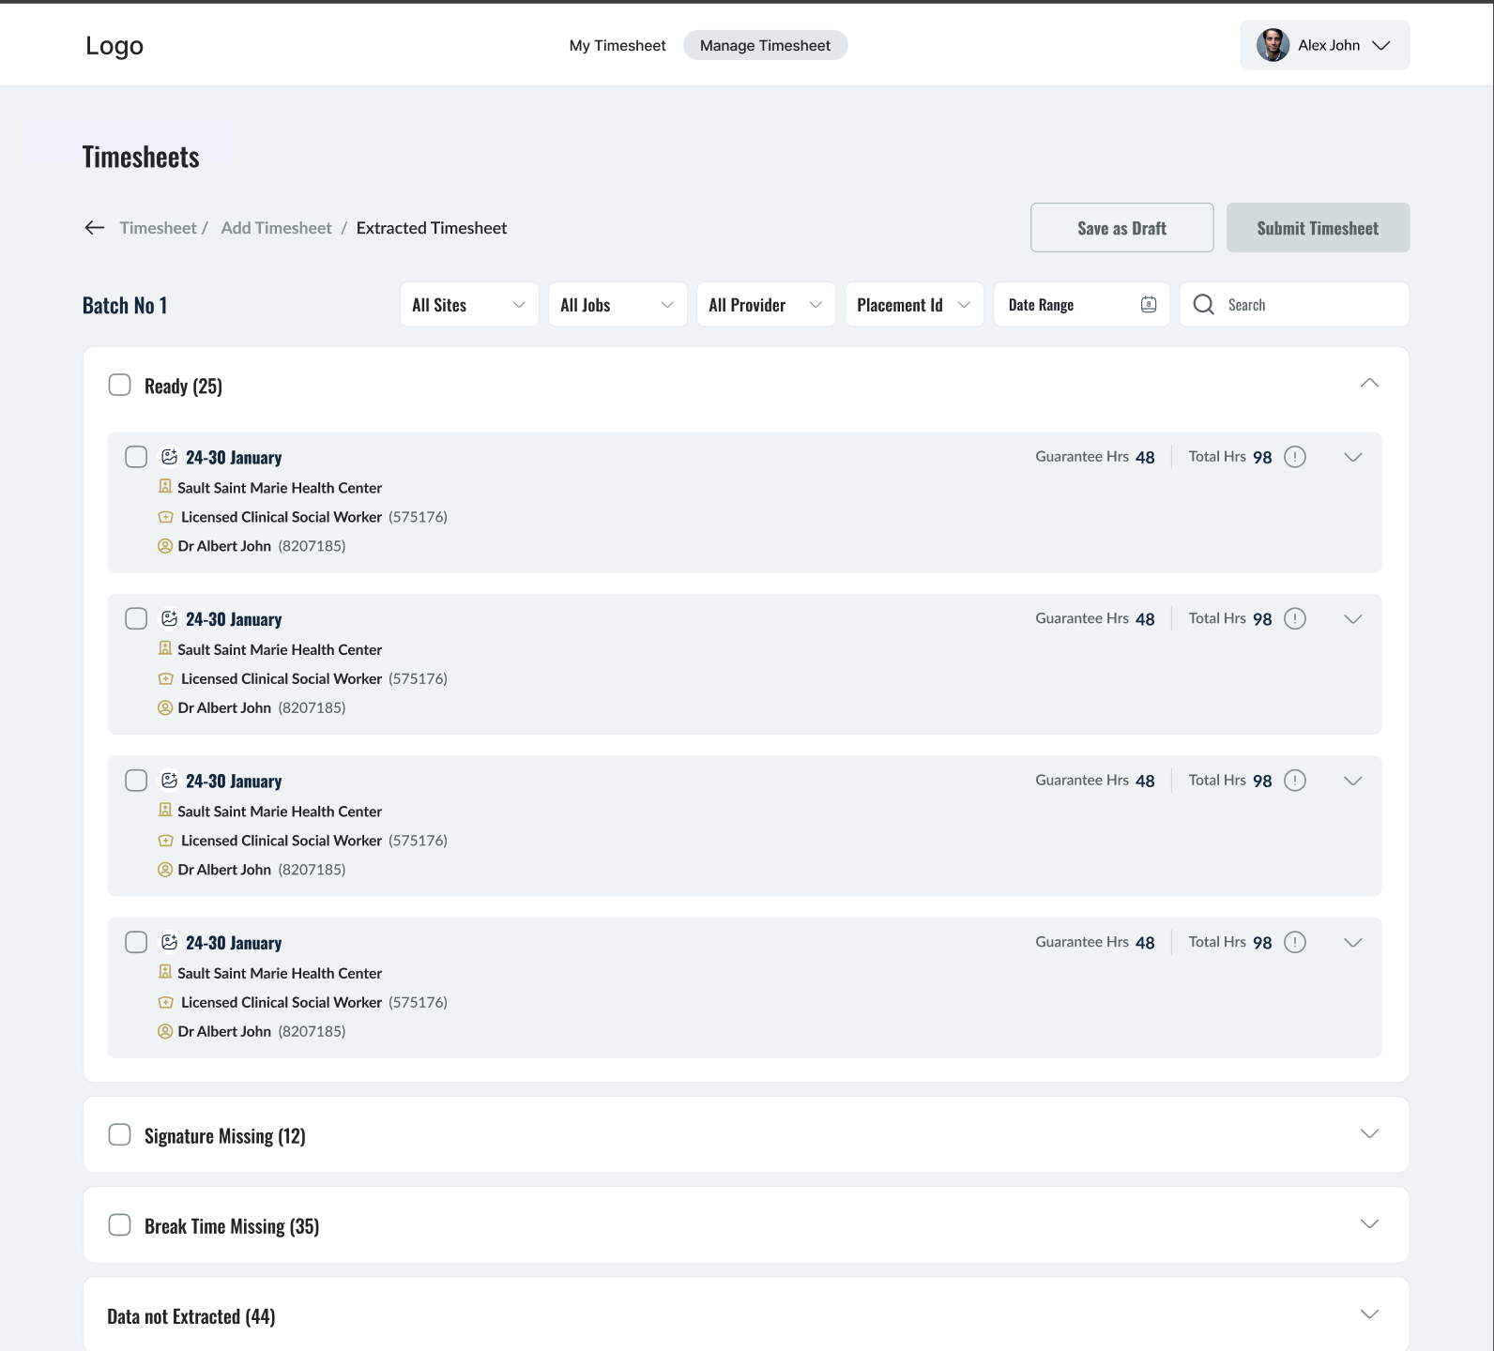The image size is (1494, 1351).
Task: Collapse the Ready (25) section
Action: [x=1369, y=383]
